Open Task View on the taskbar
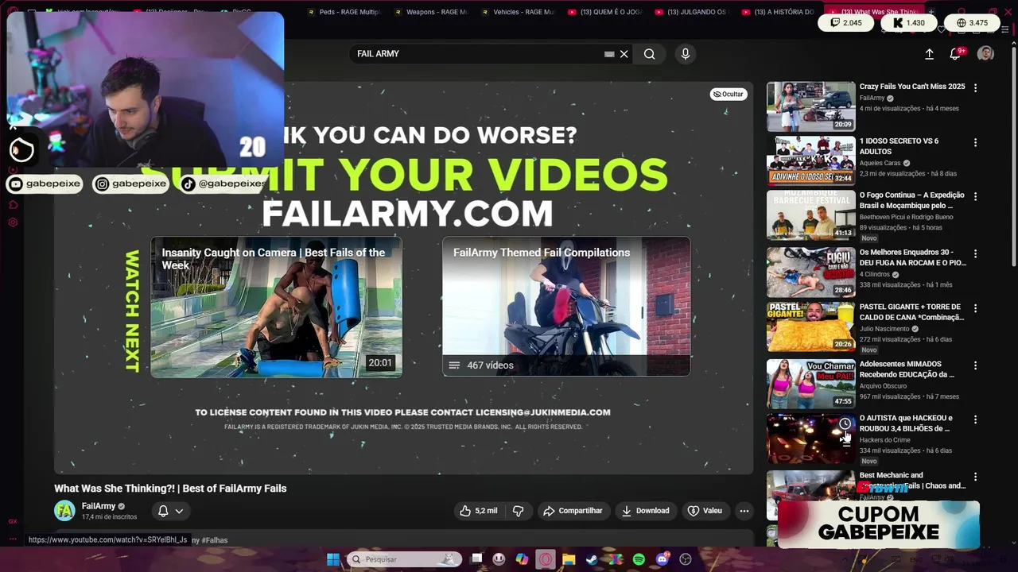Image resolution: width=1018 pixels, height=572 pixels. 476,559
